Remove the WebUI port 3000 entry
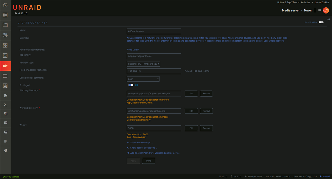 207,128
